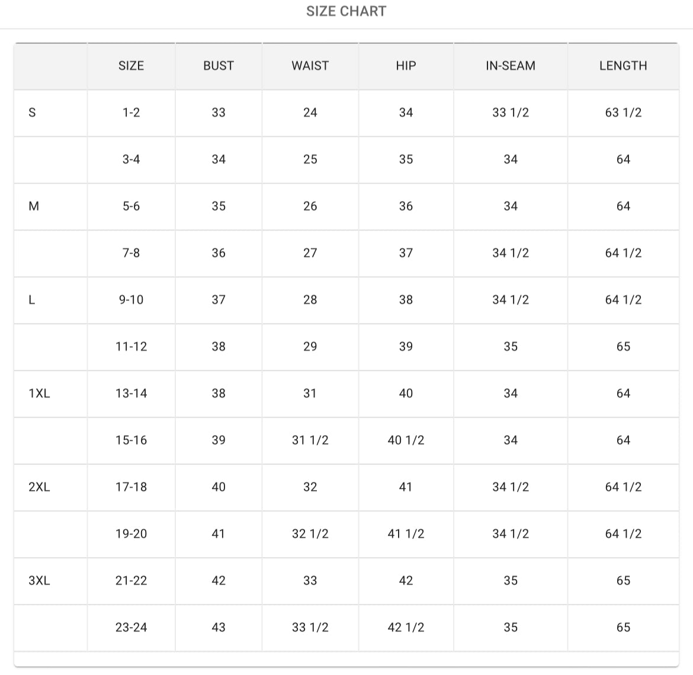Viewport: 693px width, 675px height.
Task: Select the 1XL row label
Action: (39, 394)
